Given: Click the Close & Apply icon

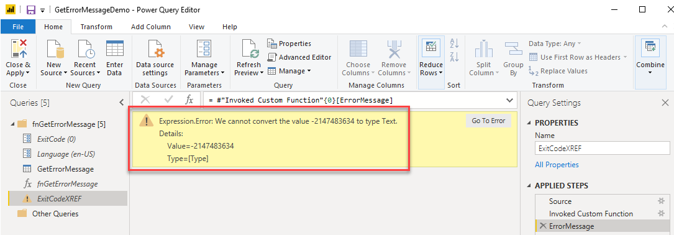Looking at the screenshot, I should click(x=19, y=48).
